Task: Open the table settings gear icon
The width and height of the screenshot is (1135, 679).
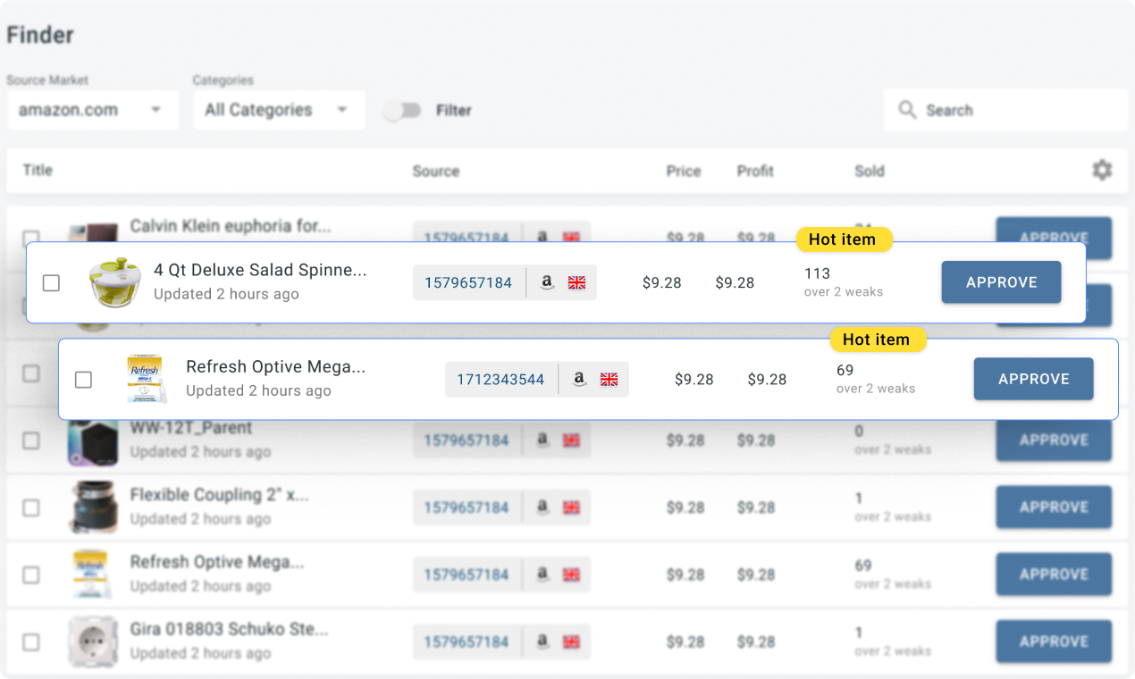Action: click(x=1102, y=170)
